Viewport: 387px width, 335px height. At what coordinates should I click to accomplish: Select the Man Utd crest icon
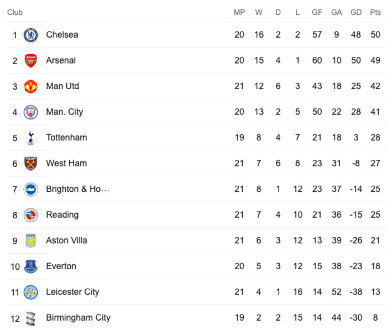point(30,86)
